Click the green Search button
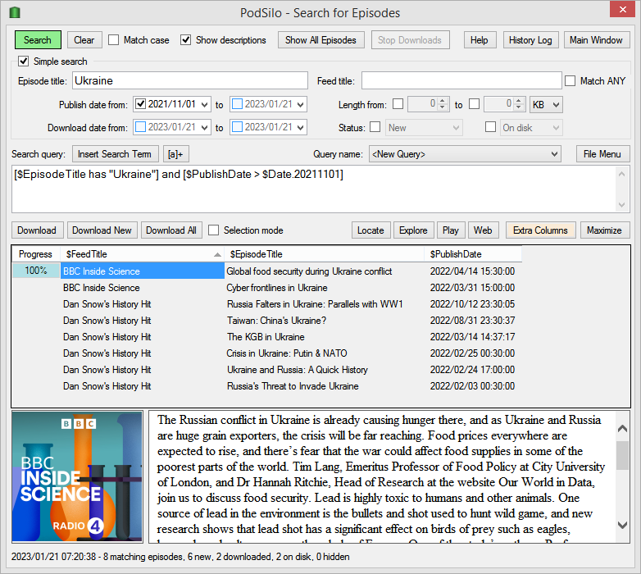 point(38,40)
